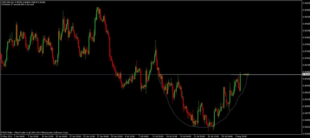This screenshot has height=138, width=310.
Task: Click price scale value 0.94495
Action: click(x=306, y=120)
